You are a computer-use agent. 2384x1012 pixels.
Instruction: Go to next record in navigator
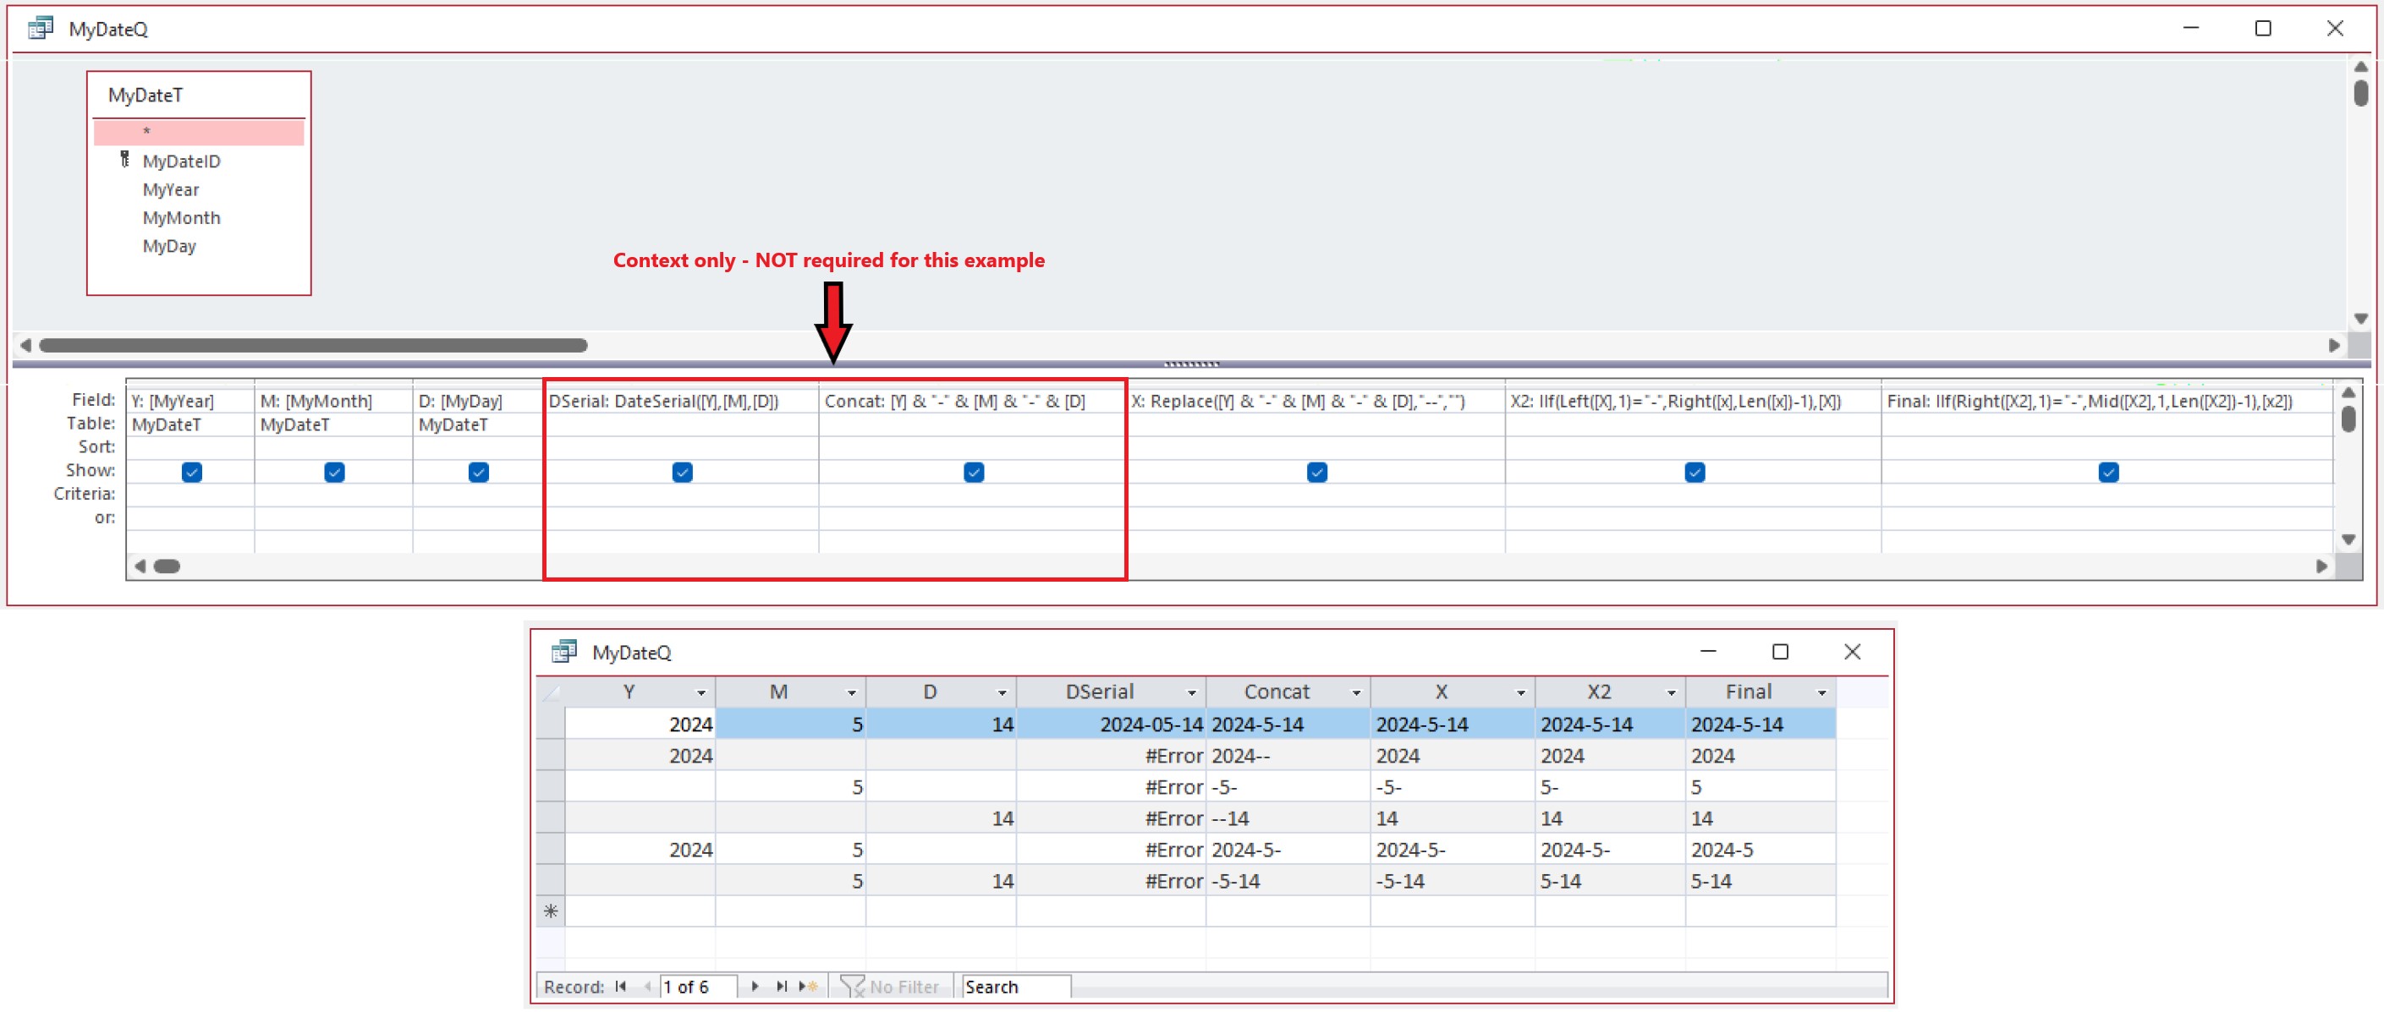pos(755,986)
